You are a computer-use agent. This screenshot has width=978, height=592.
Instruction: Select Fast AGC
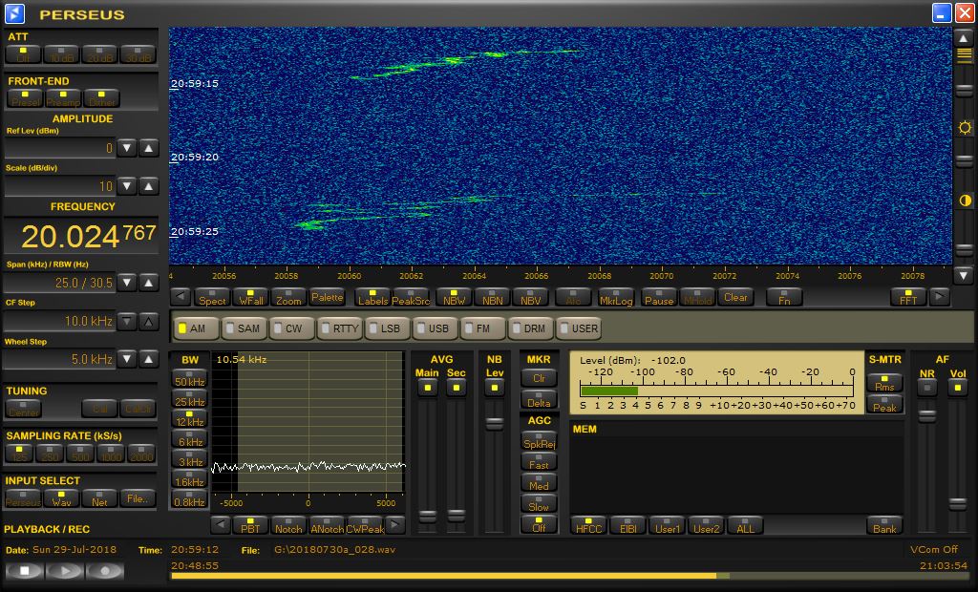coord(539,461)
